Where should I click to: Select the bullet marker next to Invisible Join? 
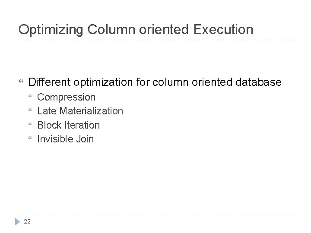coord(31,139)
